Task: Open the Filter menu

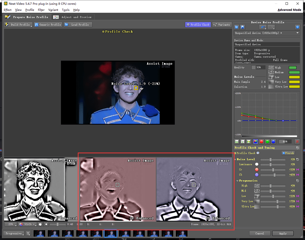Action: (41, 10)
